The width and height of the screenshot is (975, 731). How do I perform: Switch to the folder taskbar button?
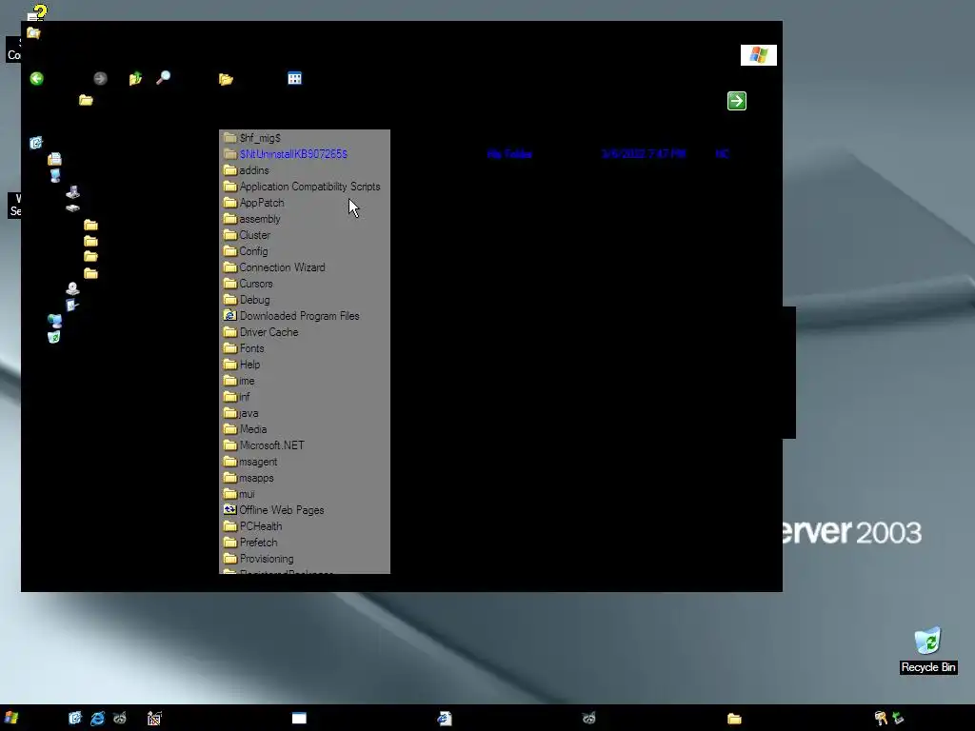click(734, 719)
